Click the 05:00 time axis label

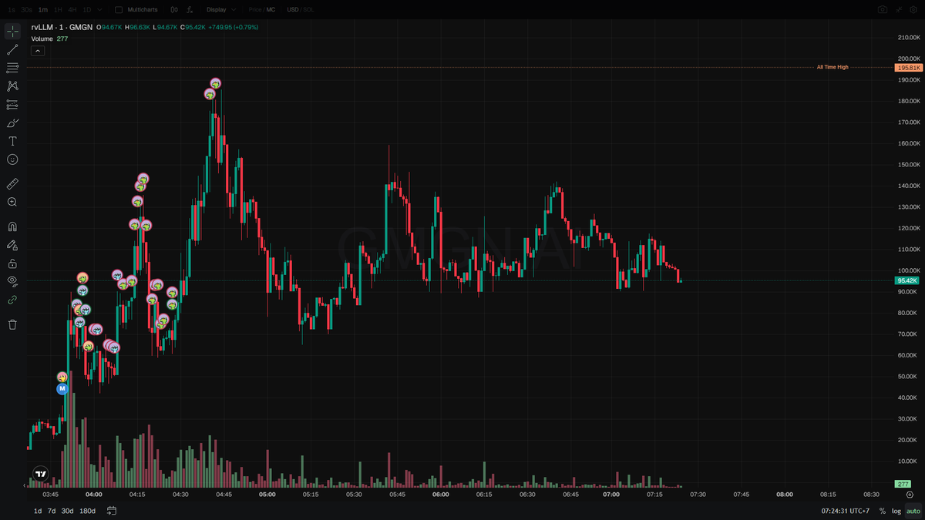coord(267,495)
